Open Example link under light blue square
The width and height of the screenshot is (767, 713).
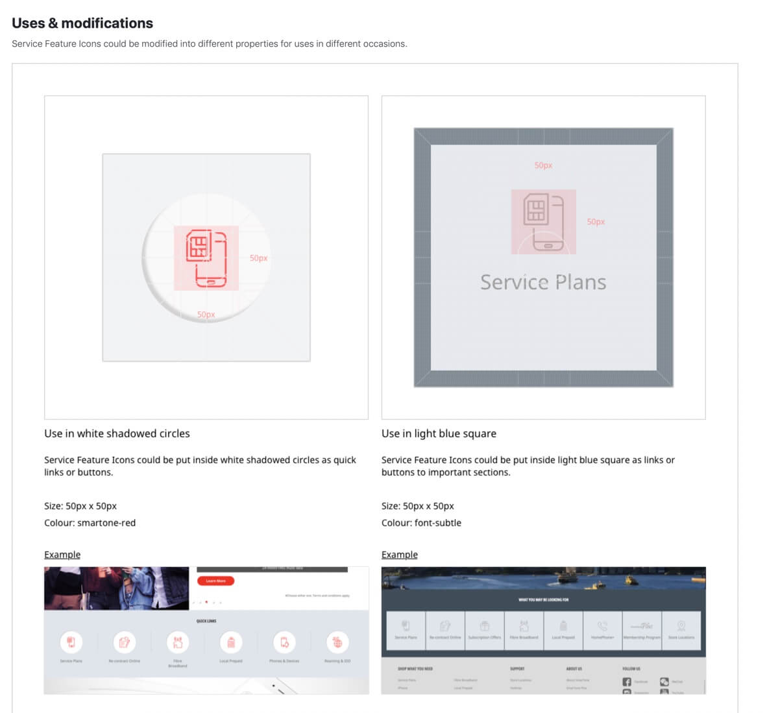point(399,555)
